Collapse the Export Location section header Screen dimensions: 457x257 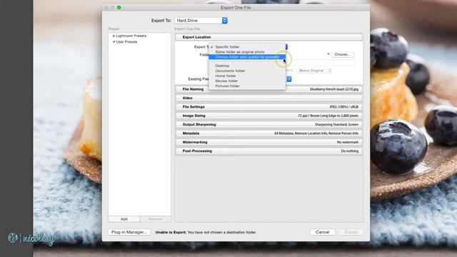[x=268, y=37]
